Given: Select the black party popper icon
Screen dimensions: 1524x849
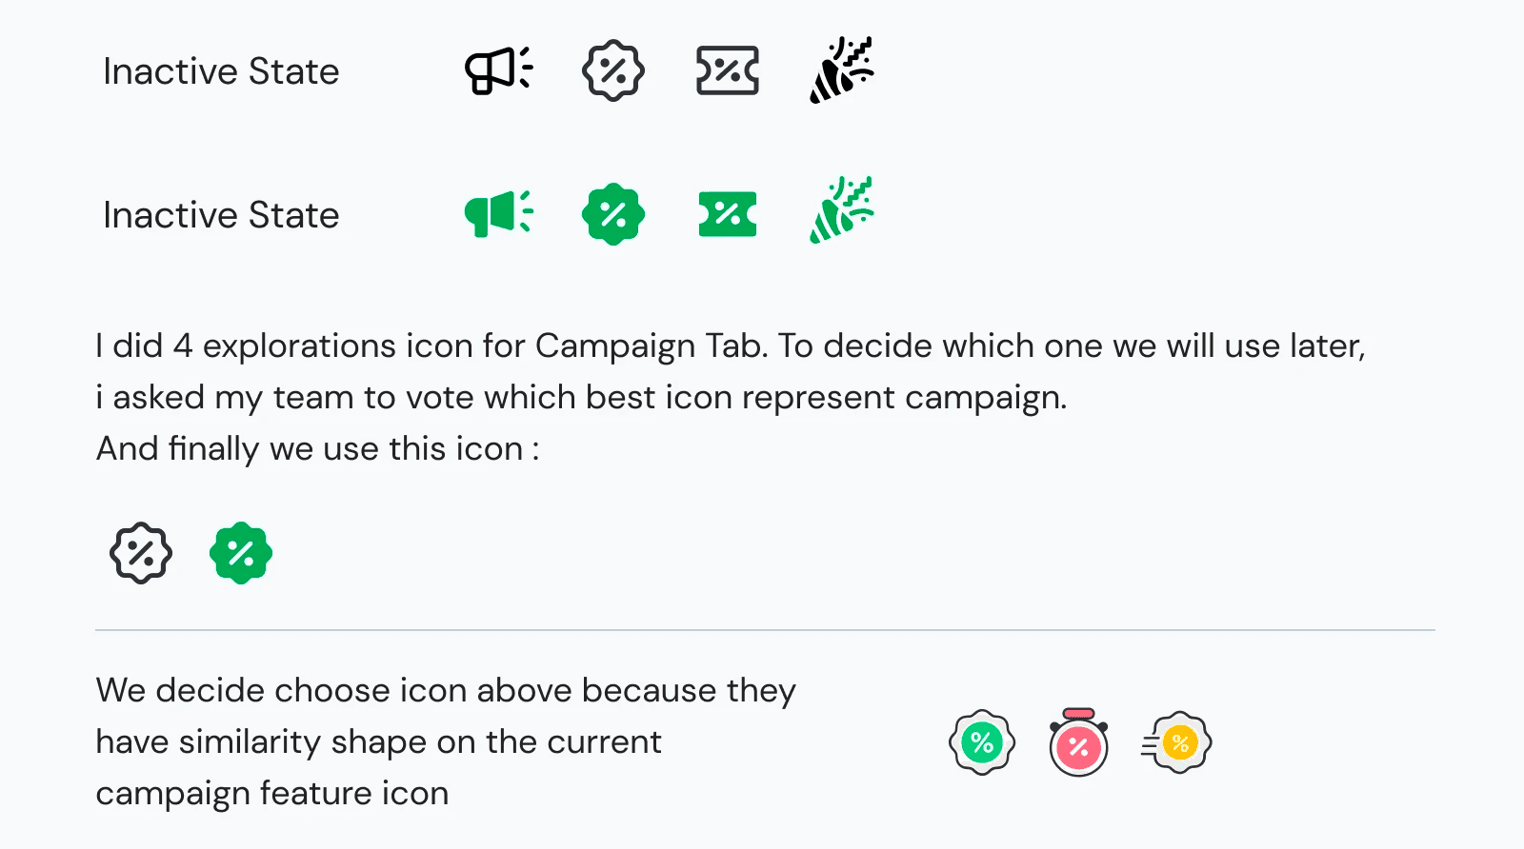Looking at the screenshot, I should click(x=841, y=70).
